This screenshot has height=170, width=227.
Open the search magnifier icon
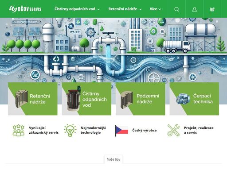click(176, 9)
